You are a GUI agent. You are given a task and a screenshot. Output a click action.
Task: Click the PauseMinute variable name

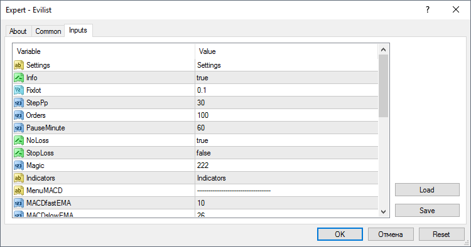tap(46, 128)
